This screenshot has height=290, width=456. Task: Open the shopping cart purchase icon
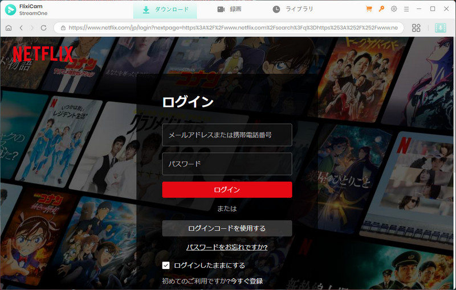click(369, 9)
